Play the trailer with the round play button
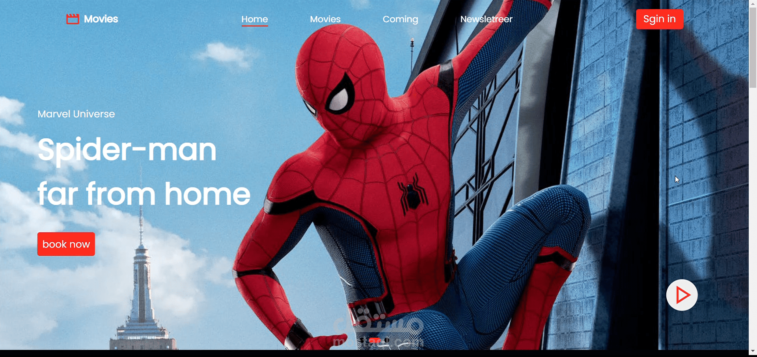This screenshot has height=357, width=757. click(x=682, y=295)
